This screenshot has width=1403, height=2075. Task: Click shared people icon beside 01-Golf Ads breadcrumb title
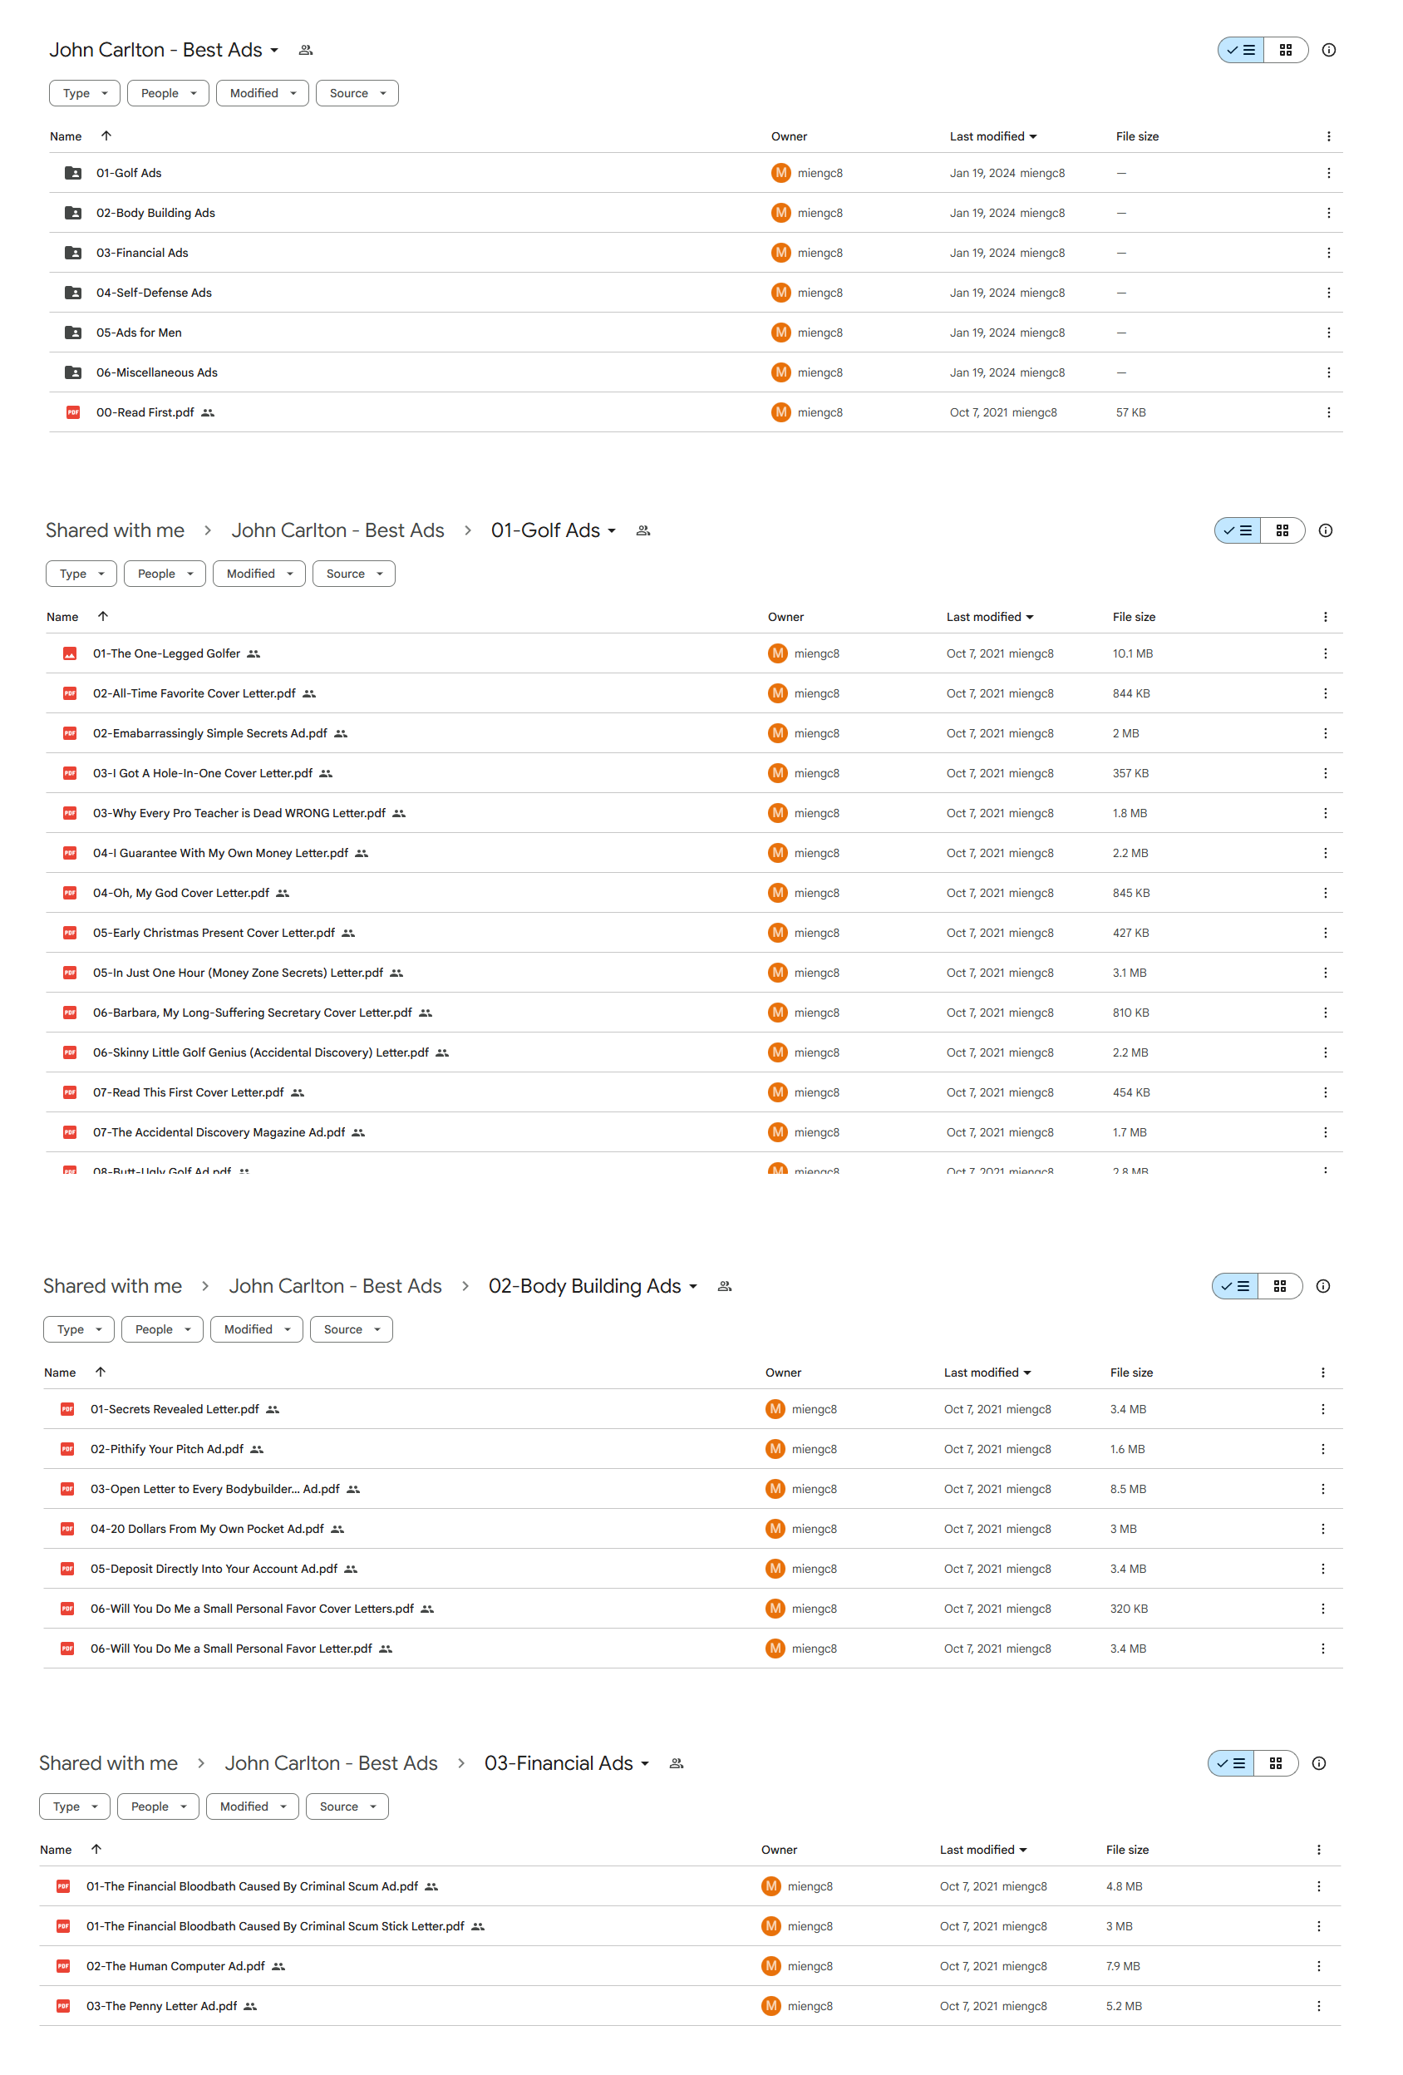click(x=642, y=530)
